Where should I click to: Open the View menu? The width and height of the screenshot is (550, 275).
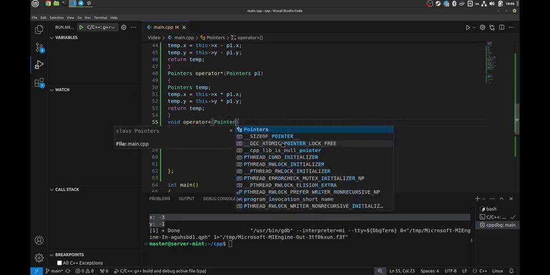70,18
